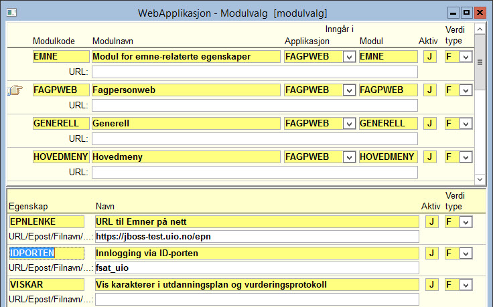This screenshot has width=493, height=307.
Task: Open Verditype dropdown for HOVEDMENY module
Action: (x=466, y=157)
